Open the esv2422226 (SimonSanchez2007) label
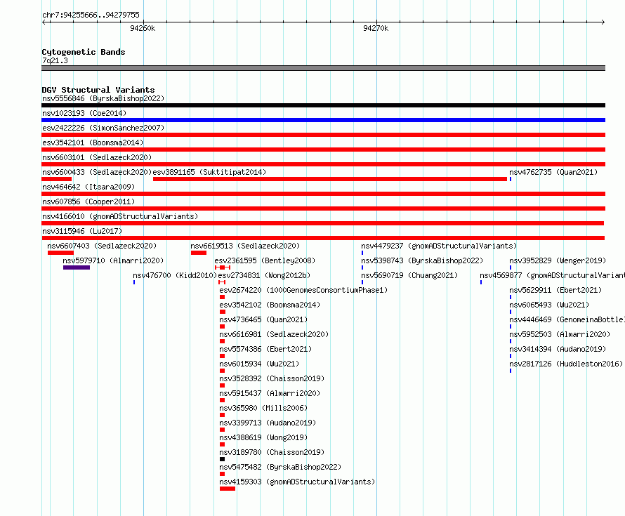Viewport: 625px width, 516px height. coord(103,128)
